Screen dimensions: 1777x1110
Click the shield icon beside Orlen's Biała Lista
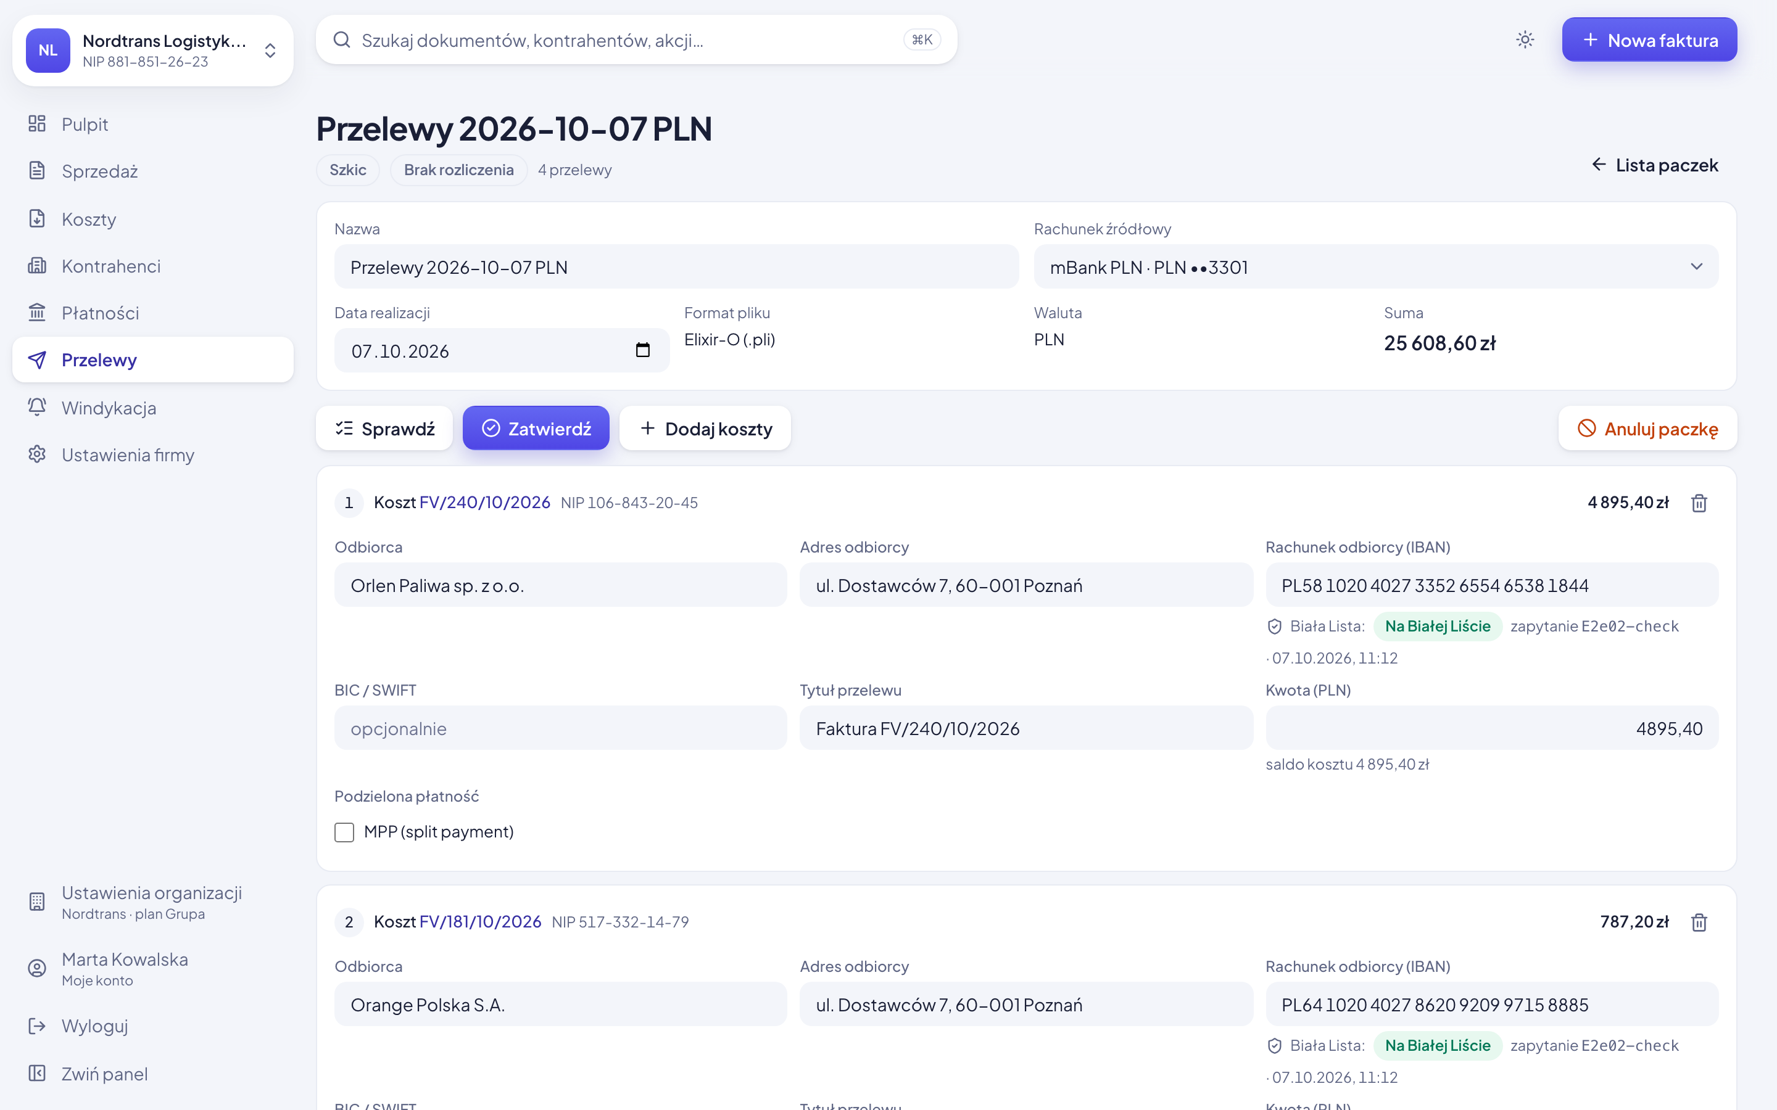click(x=1275, y=626)
